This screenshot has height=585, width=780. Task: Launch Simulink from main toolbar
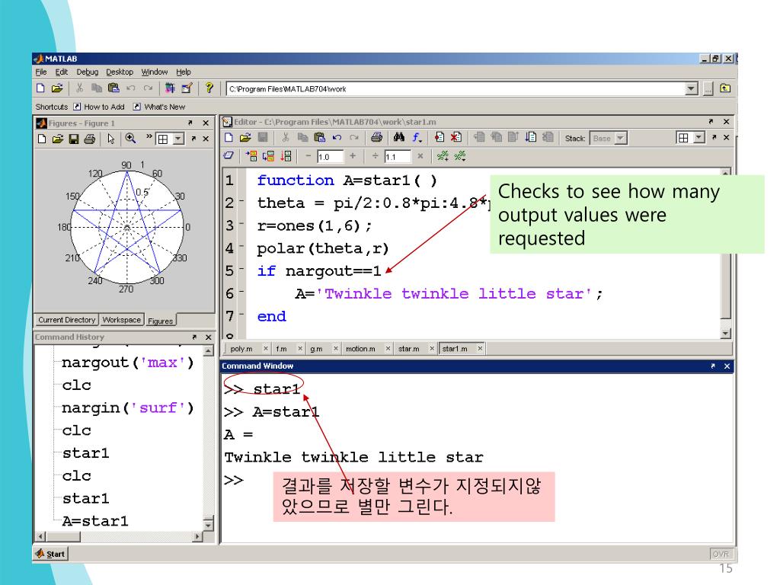click(170, 88)
